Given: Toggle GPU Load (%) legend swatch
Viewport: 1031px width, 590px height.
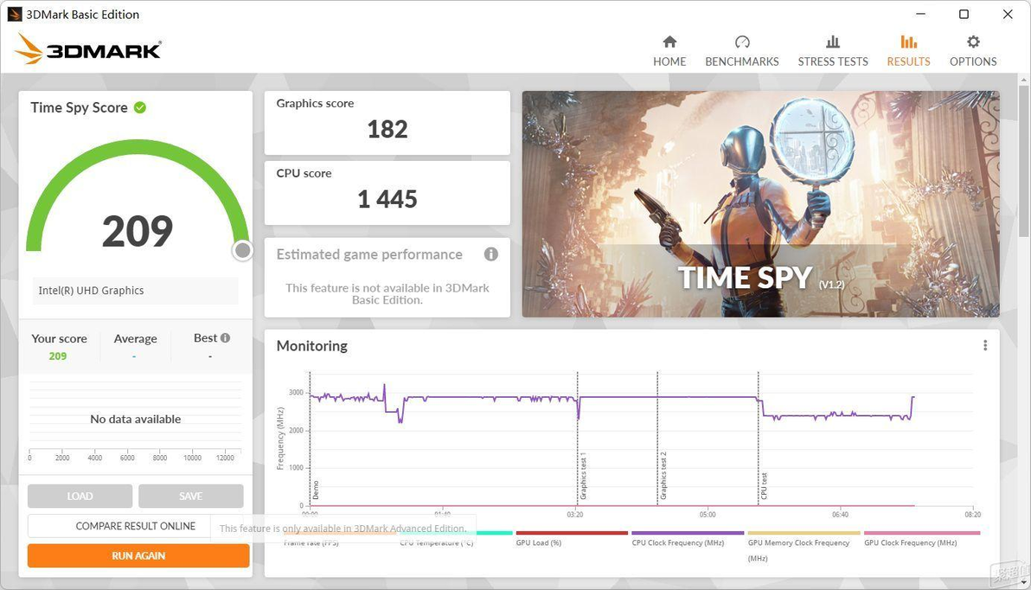Looking at the screenshot, I should tap(571, 533).
